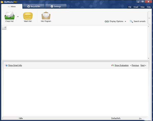Viewport: 153px width, 121px height.
Task: Click the Wash Mail SPAM icon
Action: click(x=28, y=16)
